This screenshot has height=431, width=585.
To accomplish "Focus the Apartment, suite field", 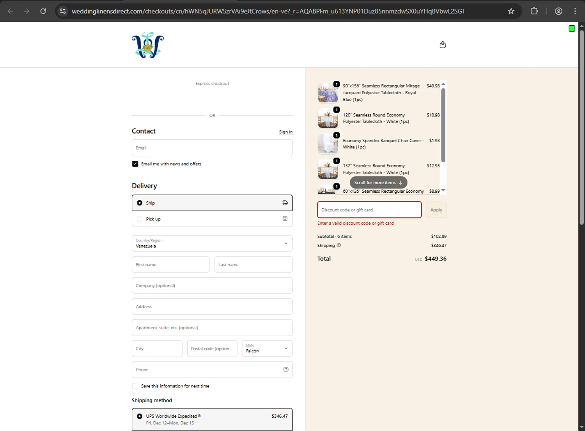I will 212,327.
